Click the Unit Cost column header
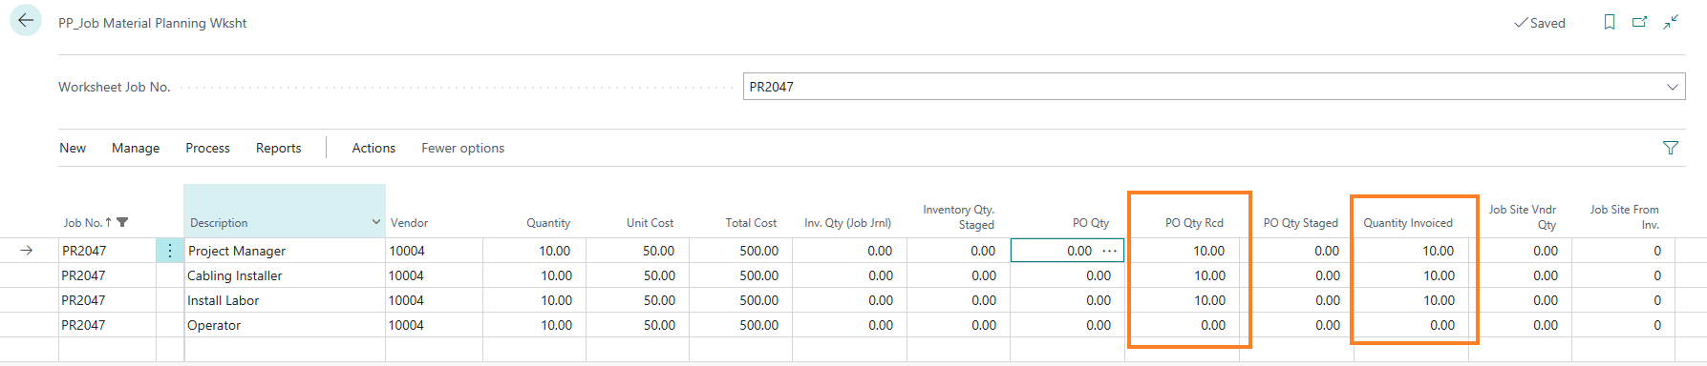1707x366 pixels. (650, 223)
